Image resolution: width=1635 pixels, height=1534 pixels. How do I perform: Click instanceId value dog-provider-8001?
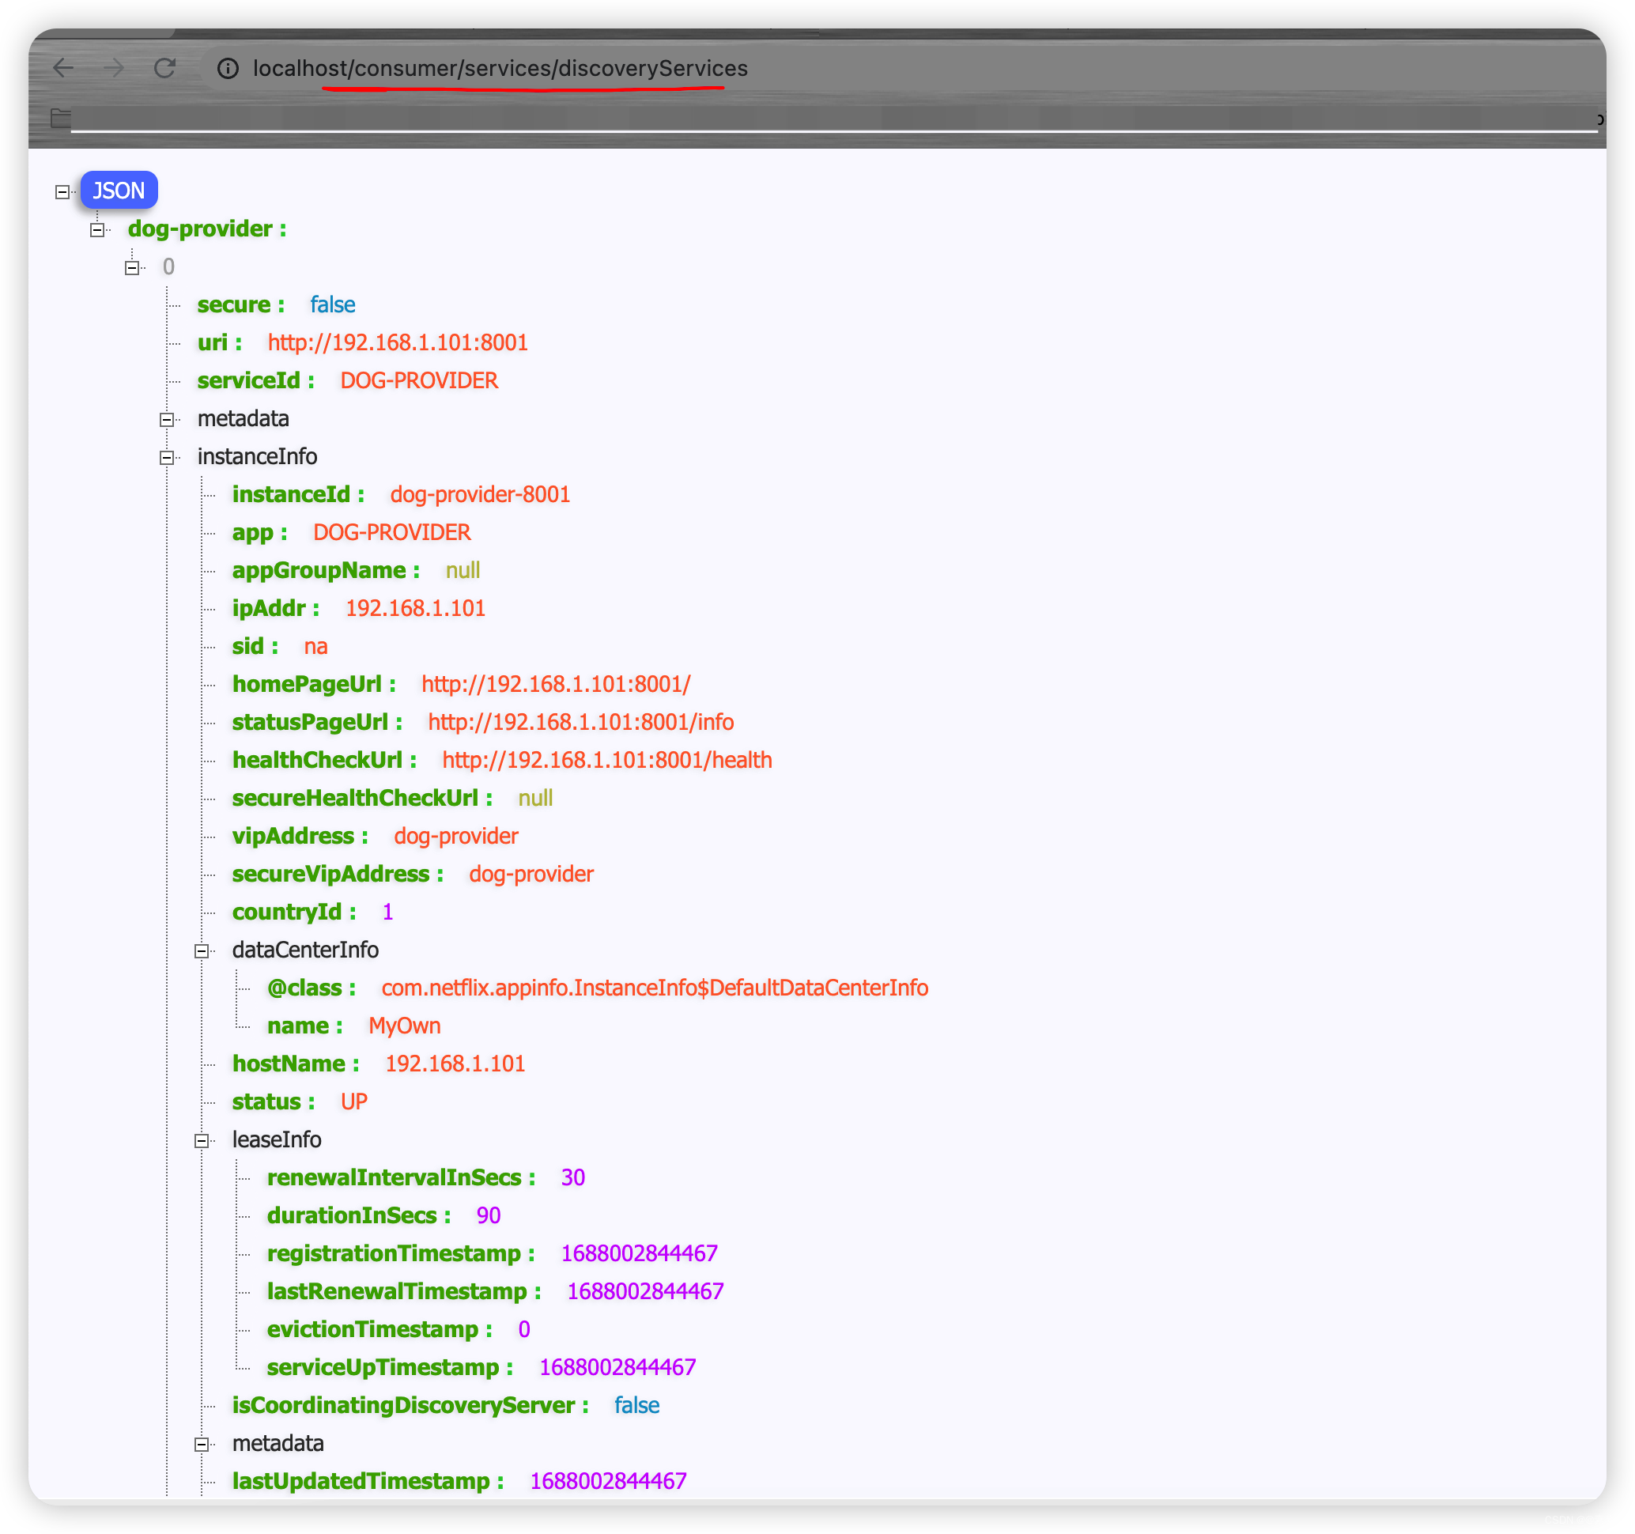(481, 494)
